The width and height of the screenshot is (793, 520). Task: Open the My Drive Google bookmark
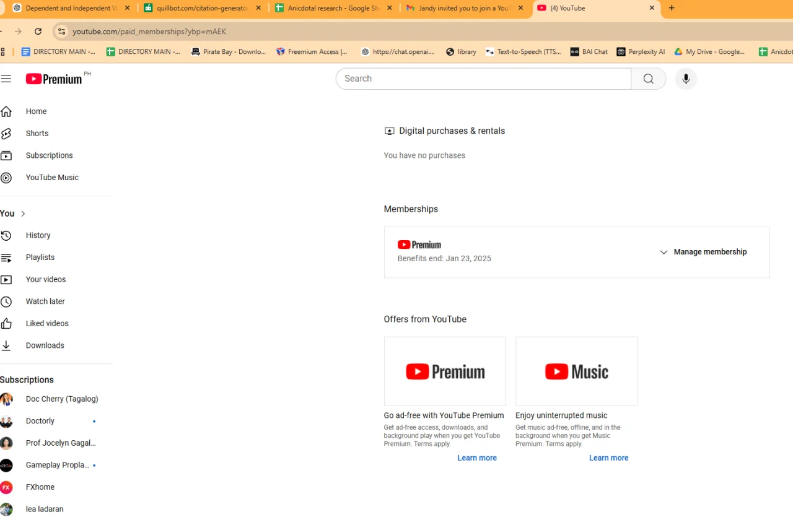pyautogui.click(x=709, y=52)
